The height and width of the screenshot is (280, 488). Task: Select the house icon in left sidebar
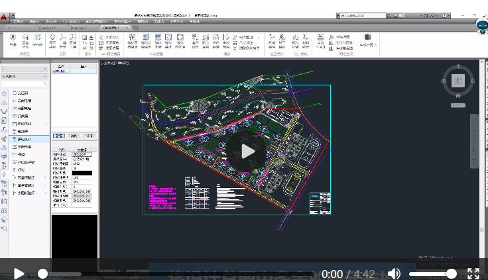(x=4, y=219)
